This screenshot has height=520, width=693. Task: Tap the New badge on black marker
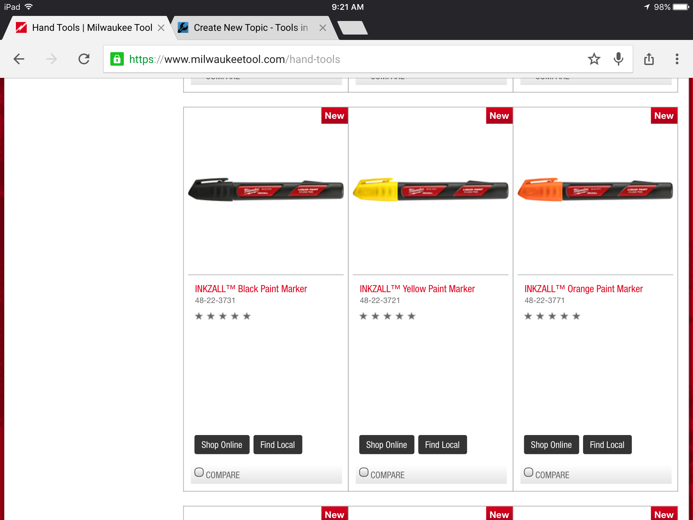tap(334, 116)
